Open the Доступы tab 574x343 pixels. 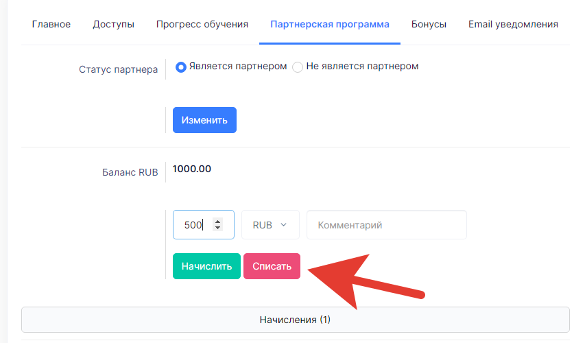pyautogui.click(x=113, y=24)
